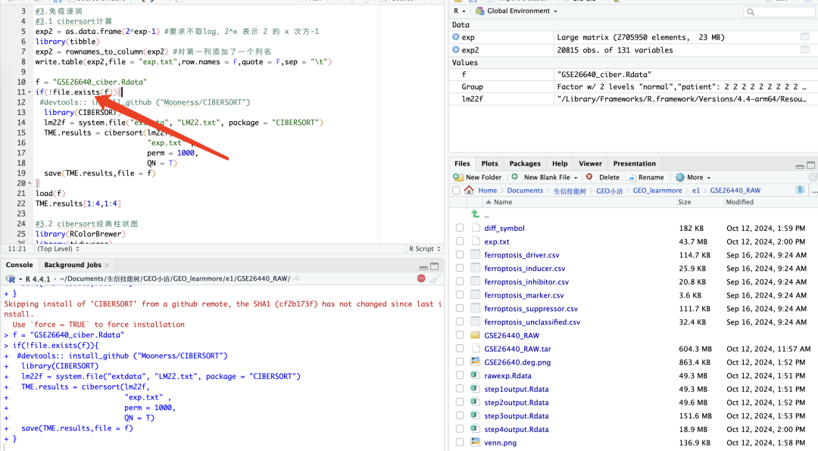818x451 pixels.
Task: Tick the checkbox for ferroptosis_inducer.csv
Action: tap(460, 268)
